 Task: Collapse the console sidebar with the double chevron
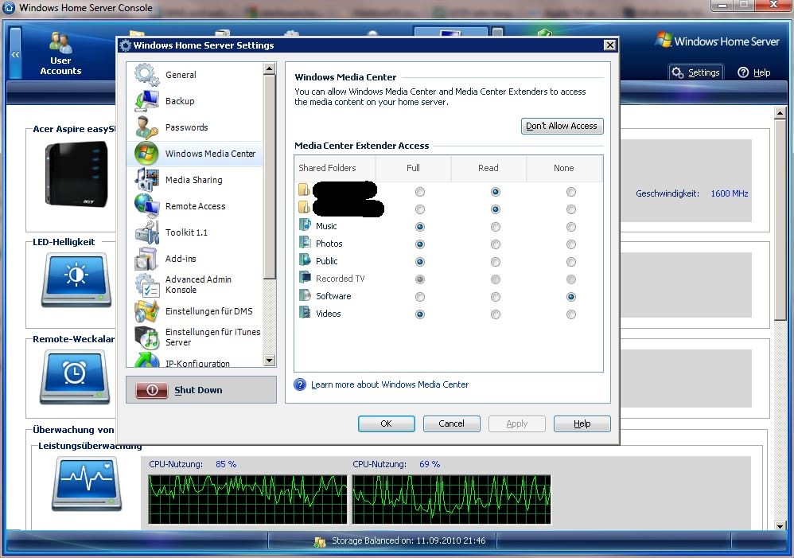click(16, 53)
